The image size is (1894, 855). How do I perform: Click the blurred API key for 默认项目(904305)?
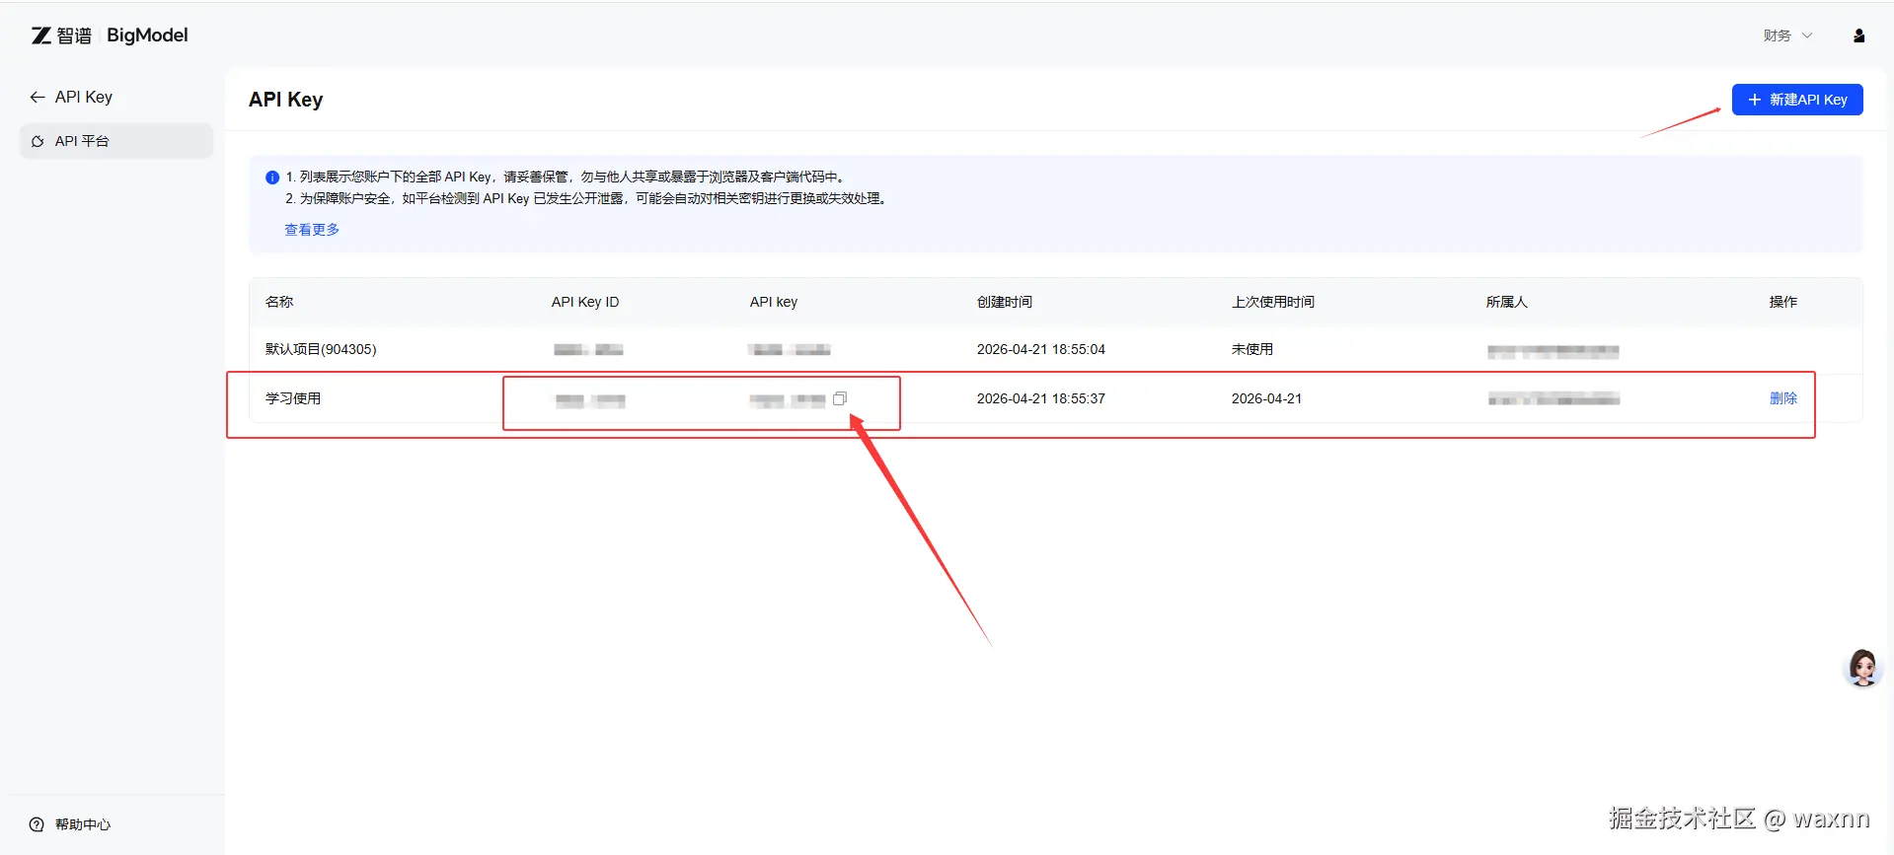[x=790, y=350]
